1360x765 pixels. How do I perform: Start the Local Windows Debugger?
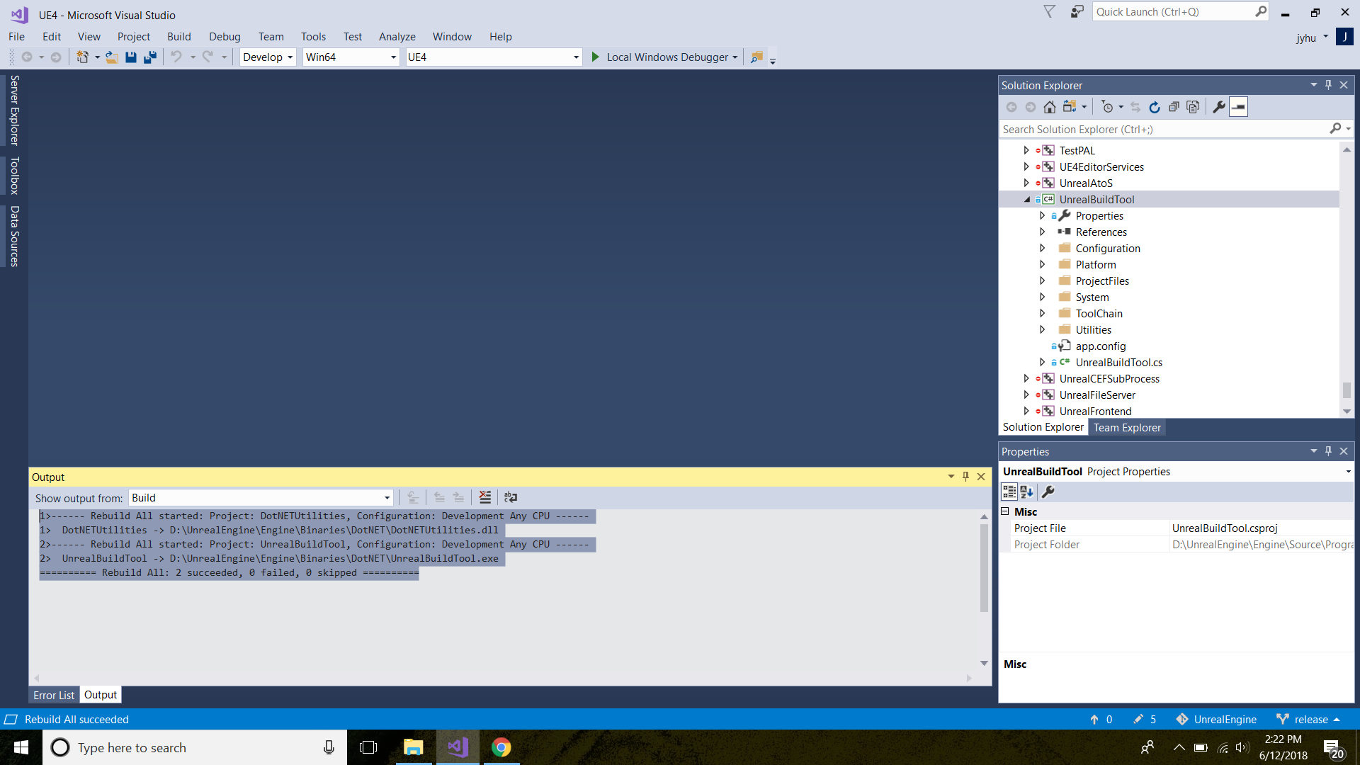(x=662, y=57)
